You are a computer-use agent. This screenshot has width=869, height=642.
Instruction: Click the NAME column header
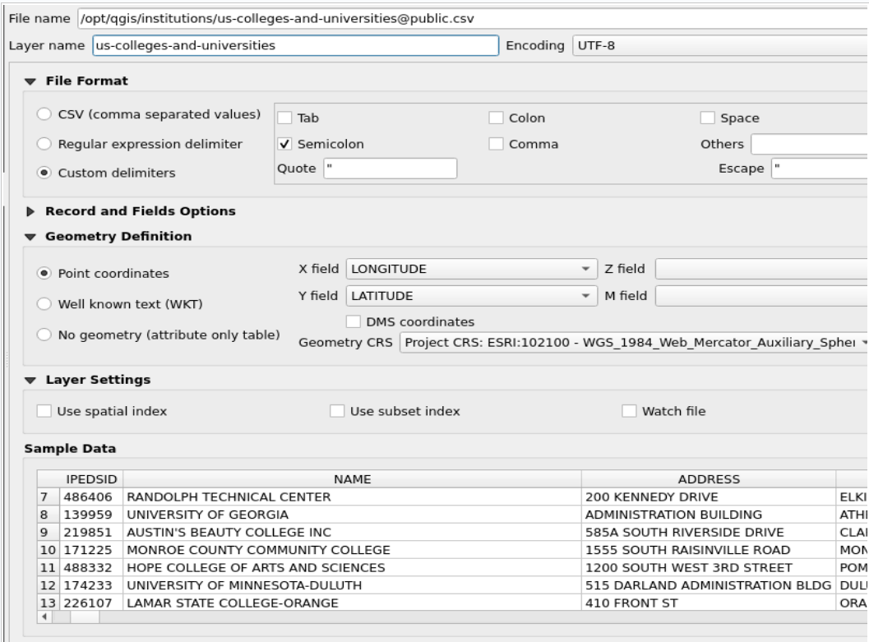pyautogui.click(x=352, y=479)
